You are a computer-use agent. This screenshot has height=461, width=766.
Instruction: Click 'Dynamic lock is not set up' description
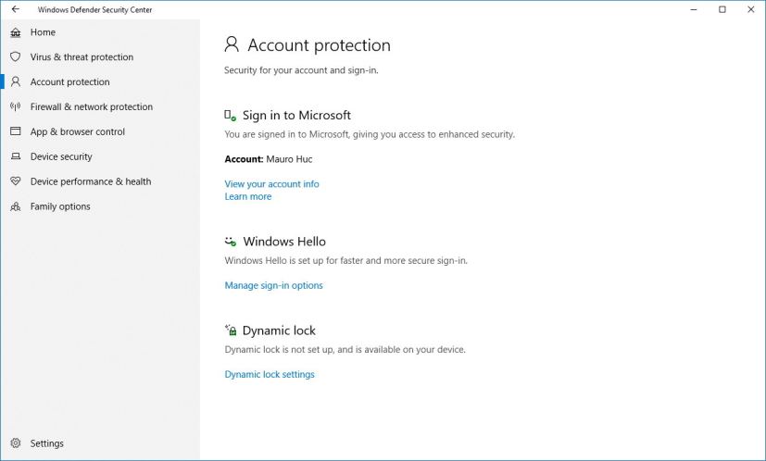[x=345, y=350]
